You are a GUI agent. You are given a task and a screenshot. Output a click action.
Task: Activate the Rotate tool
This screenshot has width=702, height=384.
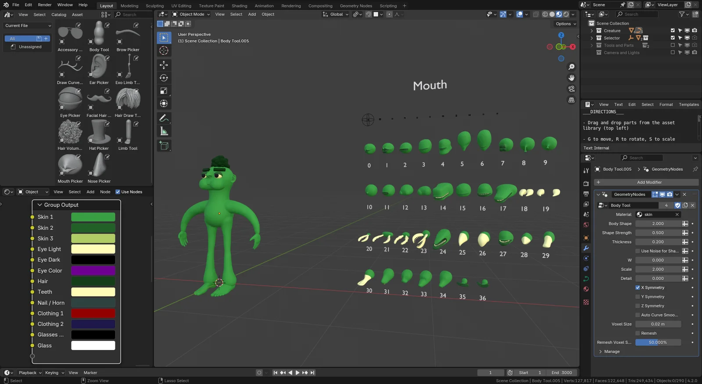pos(164,78)
